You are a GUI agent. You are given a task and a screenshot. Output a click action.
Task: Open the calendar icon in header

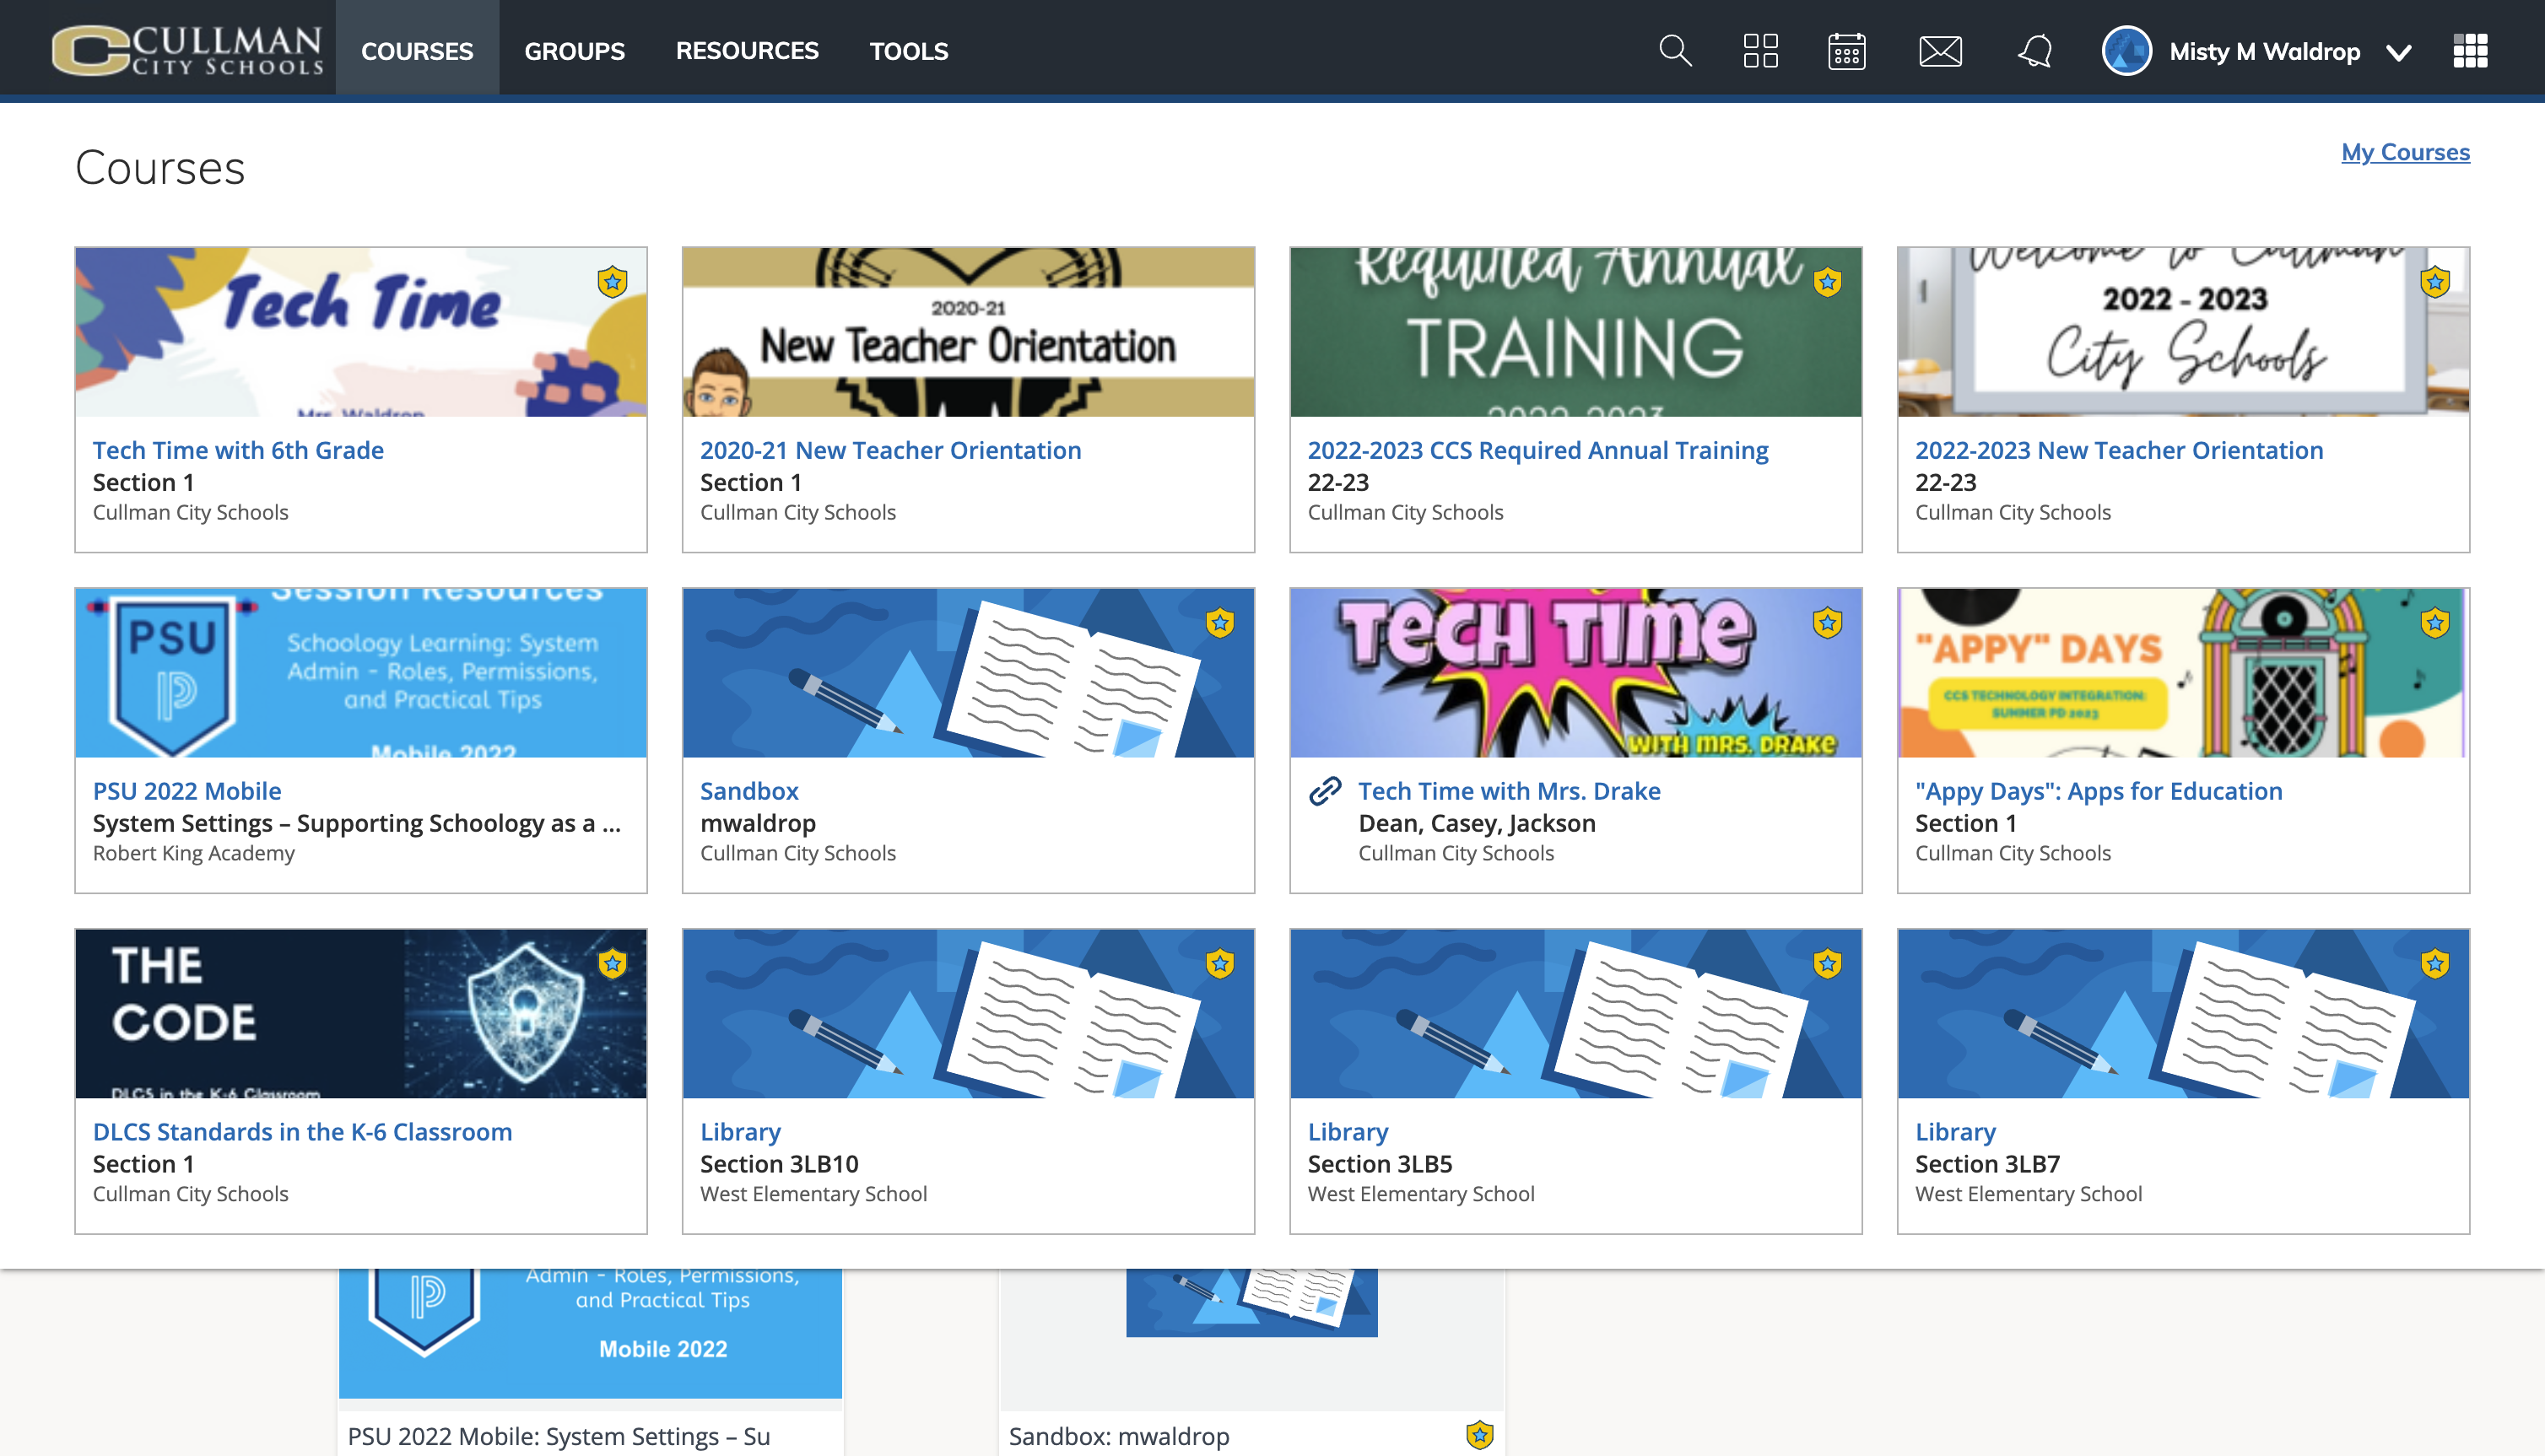pos(1846,50)
